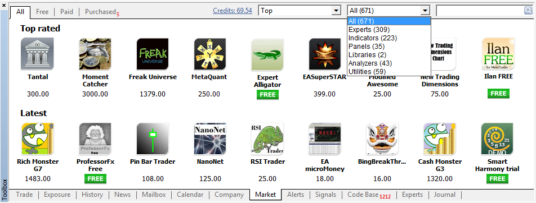This screenshot has width=536, height=203.
Task: Open the Alerts tab
Action: click(296, 195)
